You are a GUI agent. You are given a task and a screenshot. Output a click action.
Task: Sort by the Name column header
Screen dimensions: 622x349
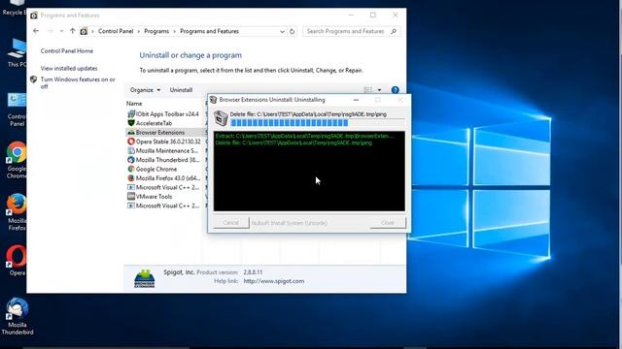(x=134, y=104)
